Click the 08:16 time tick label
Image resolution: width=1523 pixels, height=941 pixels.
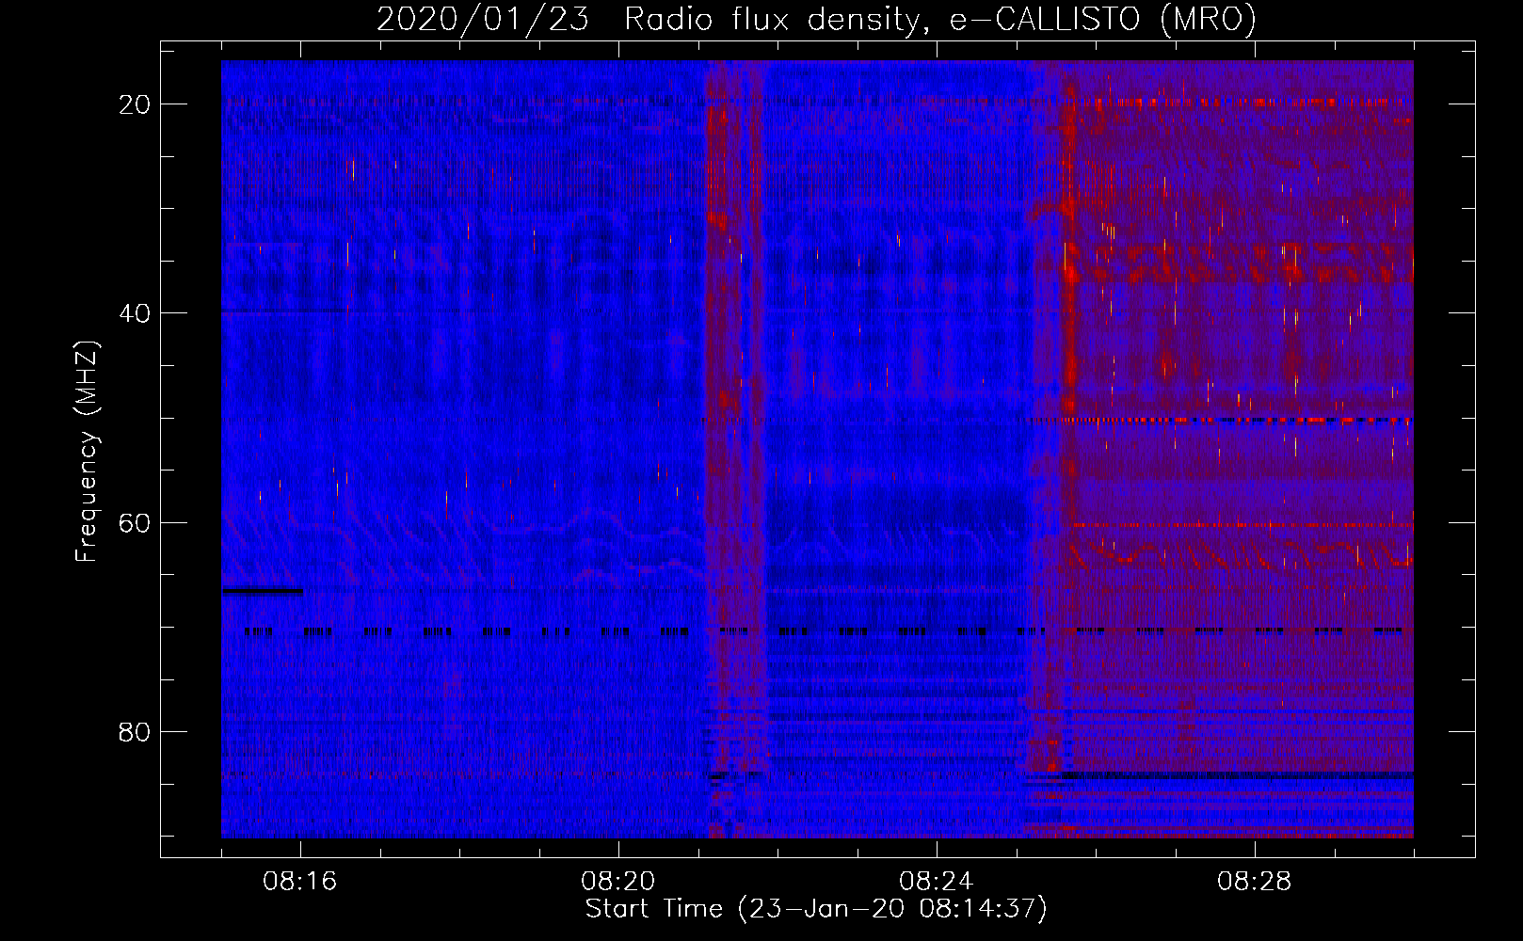300,882
